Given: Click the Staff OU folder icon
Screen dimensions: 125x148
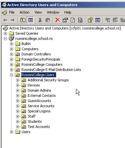Looking at the screenshot, I should click(x=23, y=116).
